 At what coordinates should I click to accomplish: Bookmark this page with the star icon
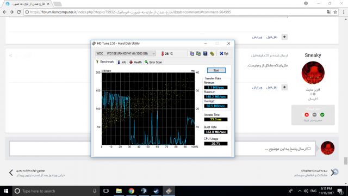coord(335,12)
